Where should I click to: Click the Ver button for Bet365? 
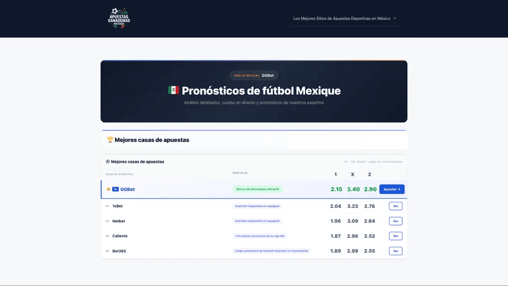(395, 251)
